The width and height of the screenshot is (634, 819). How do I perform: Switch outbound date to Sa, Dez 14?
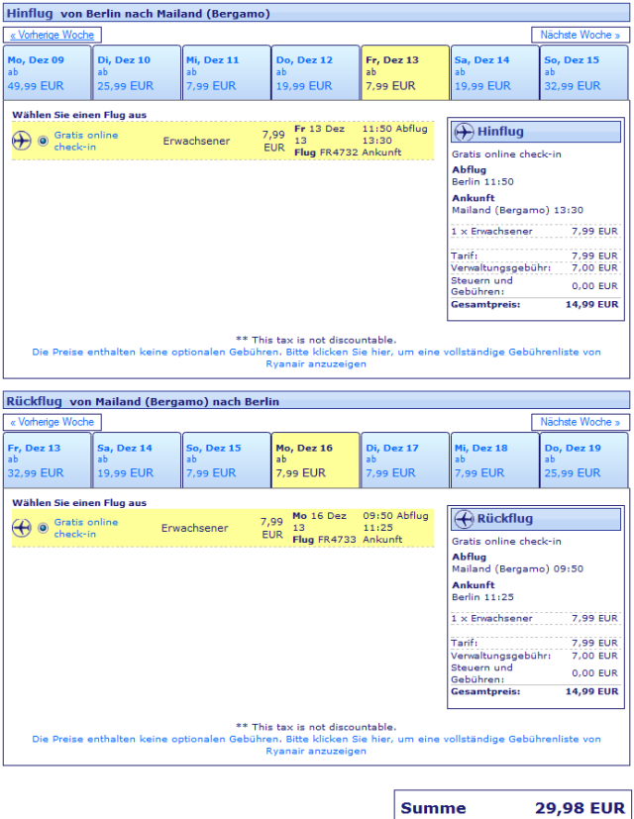coord(494,72)
